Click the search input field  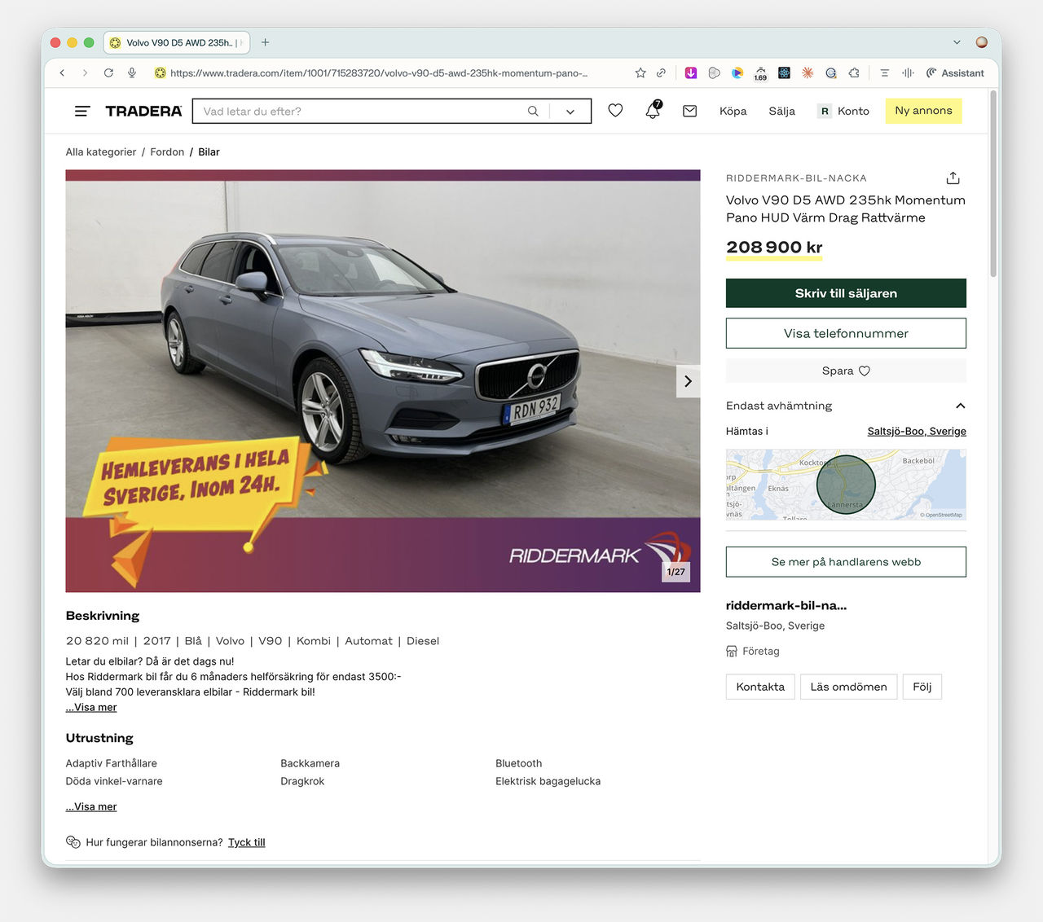click(x=359, y=111)
